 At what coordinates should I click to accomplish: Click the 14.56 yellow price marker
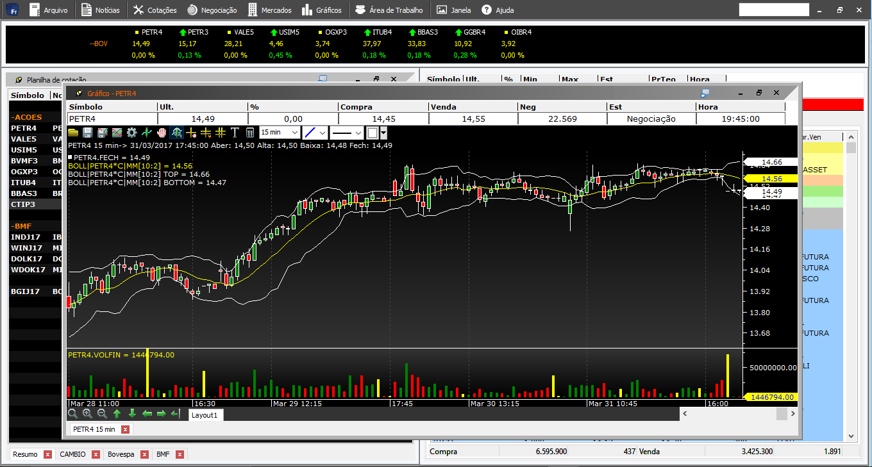pos(770,179)
